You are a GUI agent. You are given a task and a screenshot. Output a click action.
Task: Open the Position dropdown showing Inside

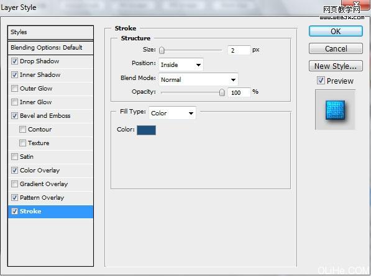(181, 65)
